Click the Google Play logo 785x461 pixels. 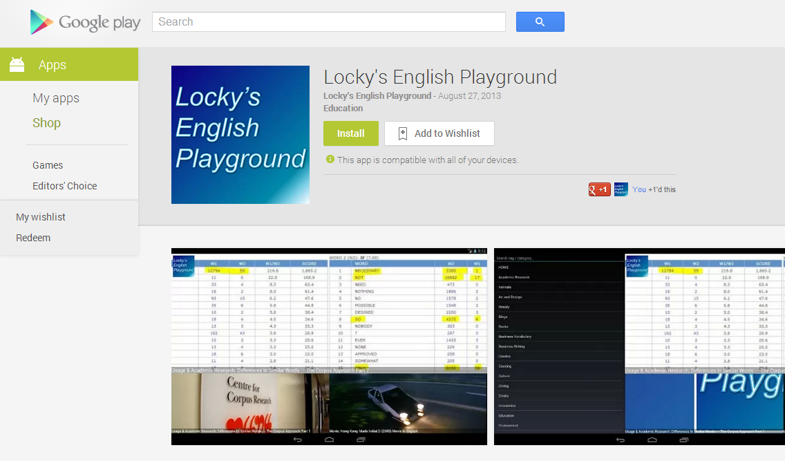85,22
